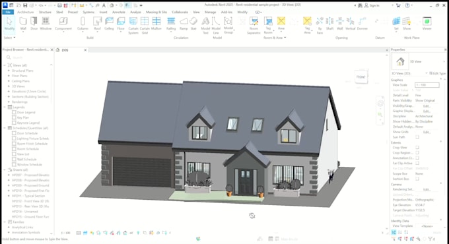
Task: Open the Work Plane Viewer
Action: [427, 24]
